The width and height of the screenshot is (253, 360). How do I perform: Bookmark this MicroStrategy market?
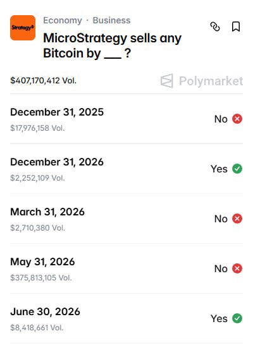236,27
